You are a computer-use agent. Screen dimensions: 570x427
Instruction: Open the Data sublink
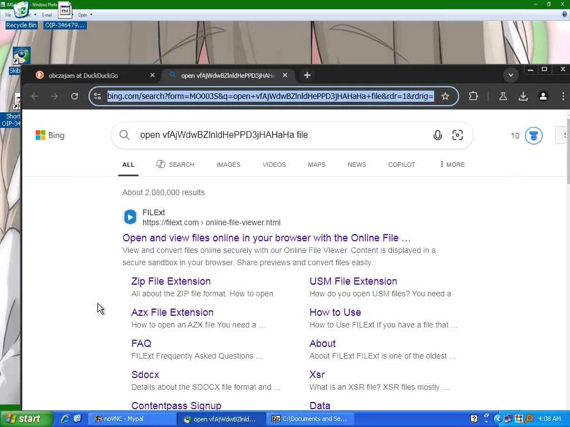320,405
